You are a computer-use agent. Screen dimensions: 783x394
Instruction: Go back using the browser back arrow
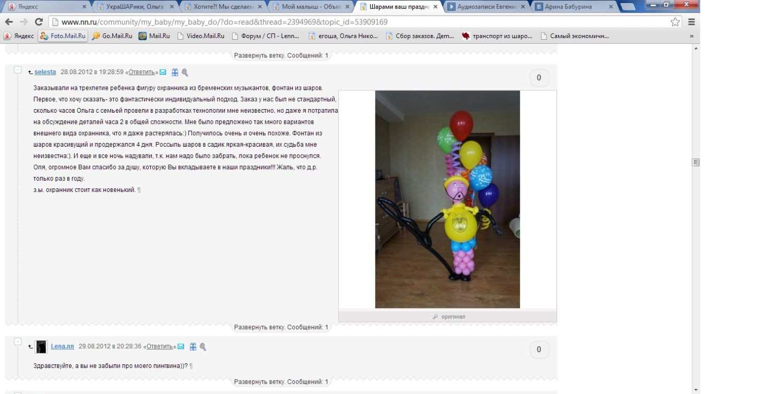pyautogui.click(x=9, y=22)
